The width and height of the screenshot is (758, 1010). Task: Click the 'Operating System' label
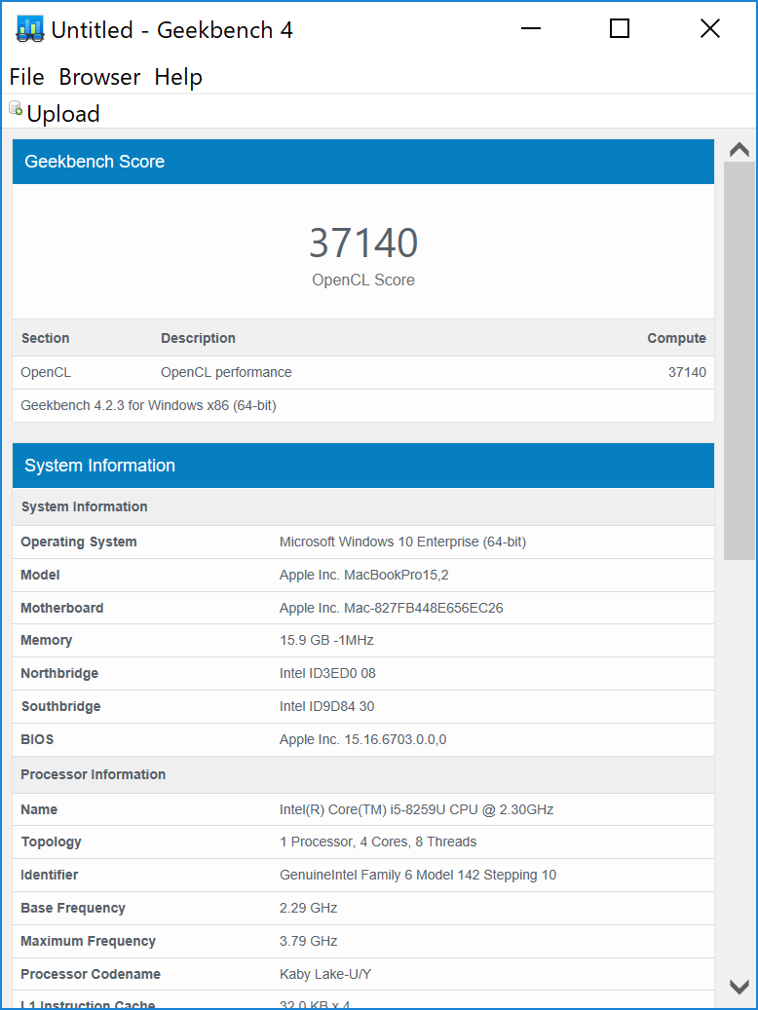tap(79, 542)
